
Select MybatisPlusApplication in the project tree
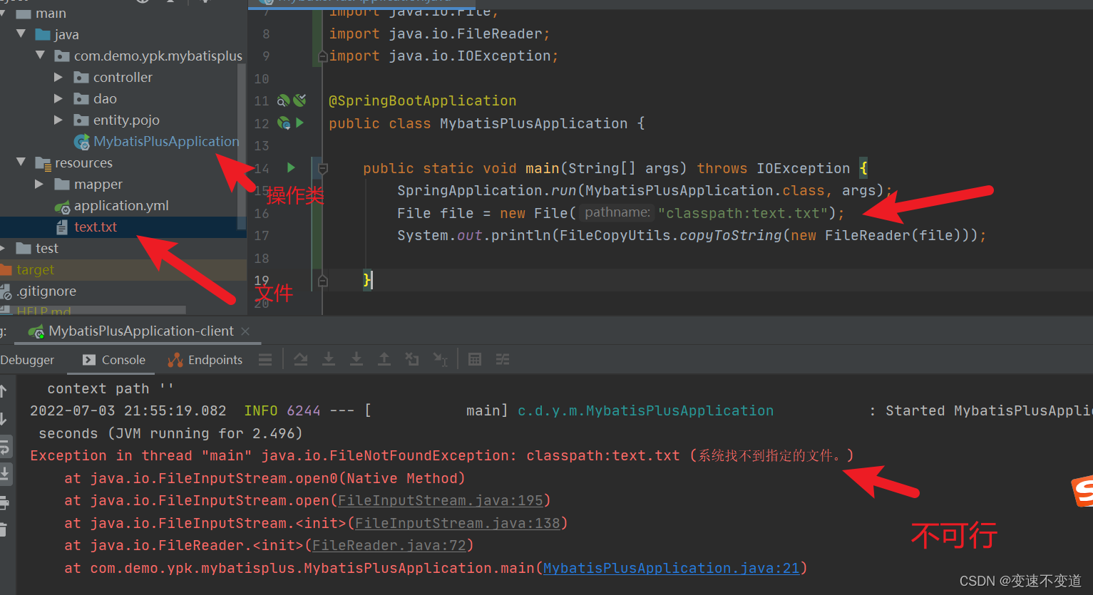166,141
